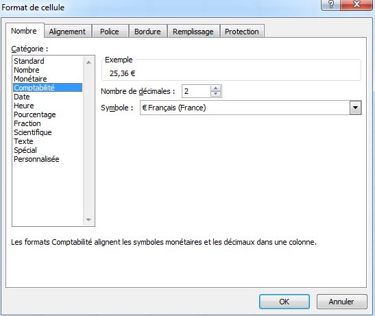Select the Remplissage tab
The image size is (375, 316).
(x=193, y=32)
